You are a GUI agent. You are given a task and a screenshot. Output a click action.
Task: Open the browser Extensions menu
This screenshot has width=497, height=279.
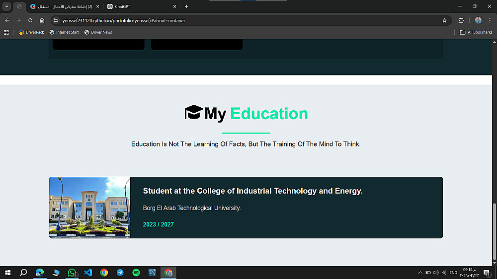click(461, 20)
